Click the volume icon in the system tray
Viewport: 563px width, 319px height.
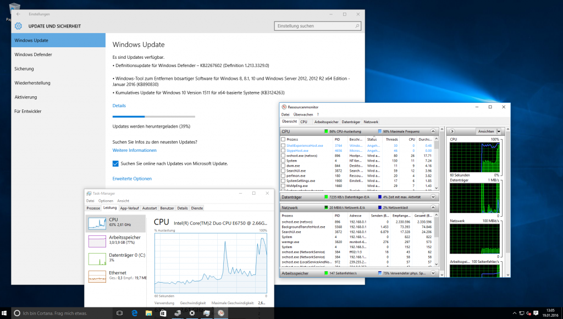coord(528,313)
